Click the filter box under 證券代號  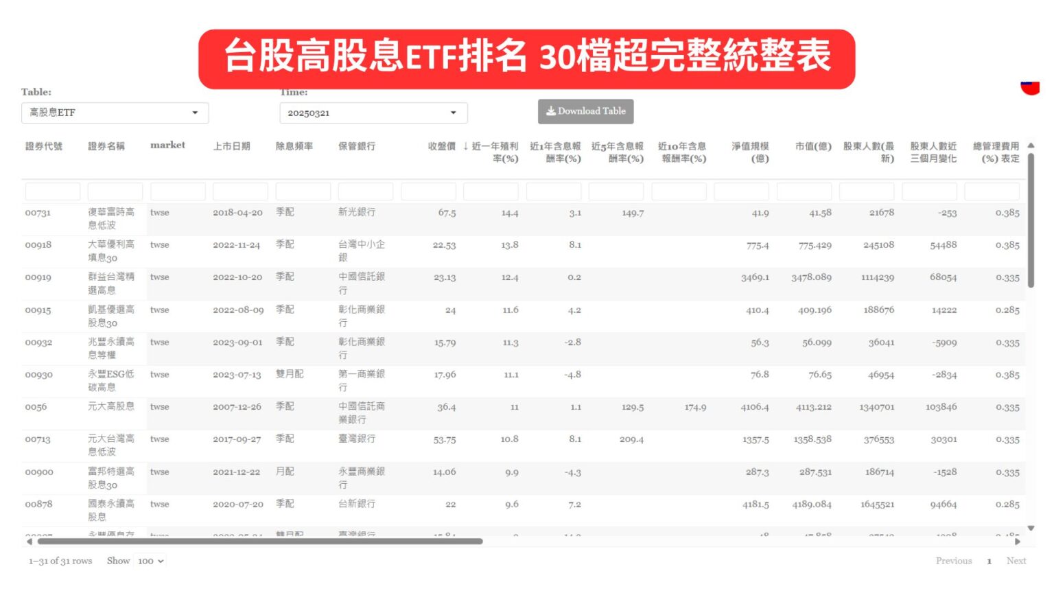[x=52, y=191]
